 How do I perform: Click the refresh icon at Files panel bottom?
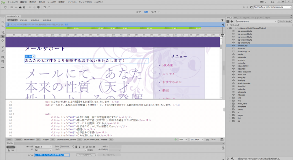click(x=228, y=158)
